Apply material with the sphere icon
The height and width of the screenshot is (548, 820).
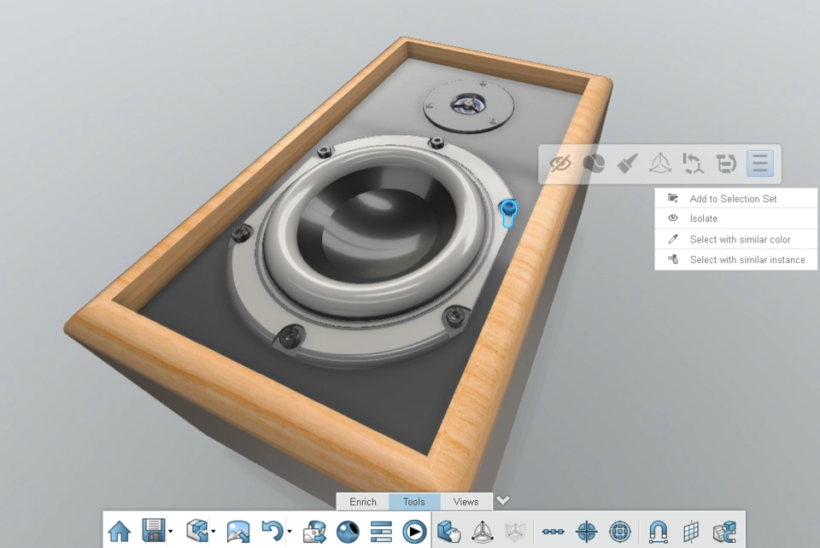tap(594, 164)
